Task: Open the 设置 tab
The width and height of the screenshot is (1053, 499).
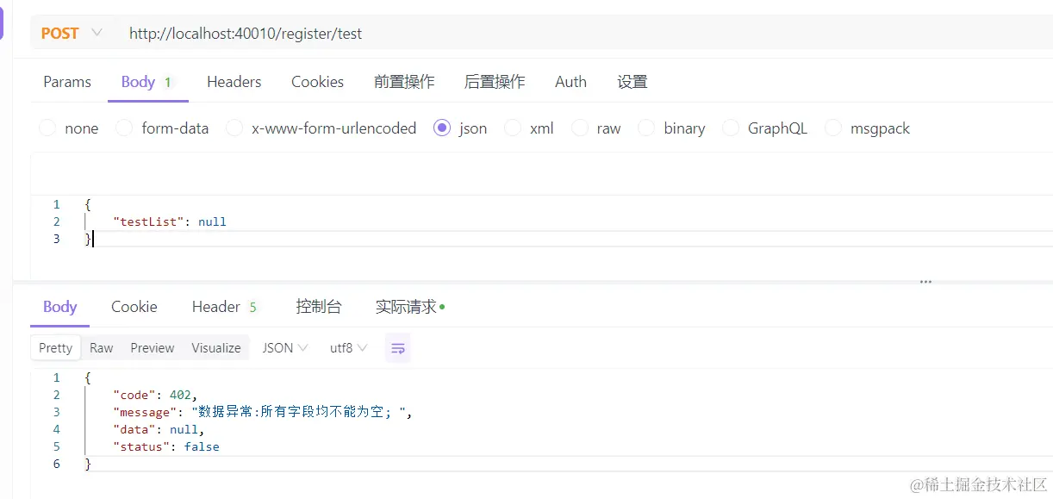Action: coord(632,82)
